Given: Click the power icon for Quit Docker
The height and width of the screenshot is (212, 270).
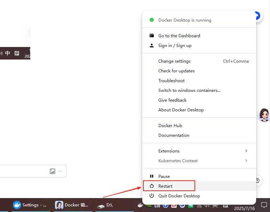Looking at the screenshot, I should [x=152, y=196].
